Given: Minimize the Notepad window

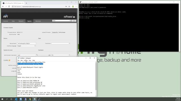Looking at the screenshot, I should click(86, 58).
